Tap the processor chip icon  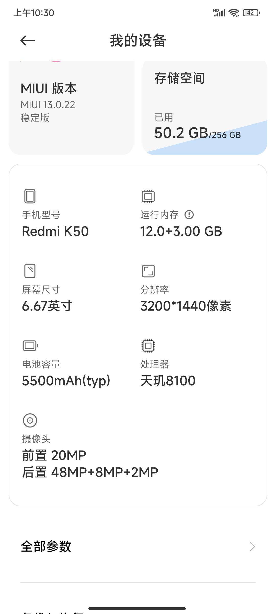(148, 346)
